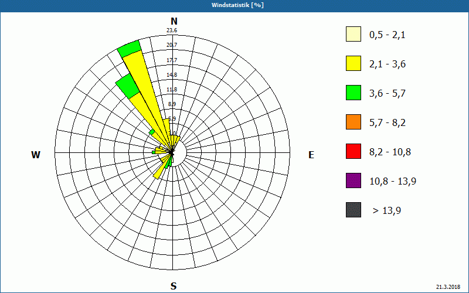Click the purple 10,8 - 13,9 legend swatch
This screenshot has height=293, width=469.
coord(354,180)
